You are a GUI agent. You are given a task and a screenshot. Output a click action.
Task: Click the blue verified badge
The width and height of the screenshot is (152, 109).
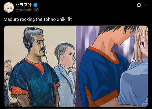[x=36, y=5]
